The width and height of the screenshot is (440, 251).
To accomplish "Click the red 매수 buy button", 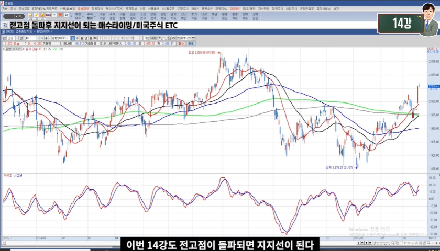I will pyautogui.click(x=181, y=44).
